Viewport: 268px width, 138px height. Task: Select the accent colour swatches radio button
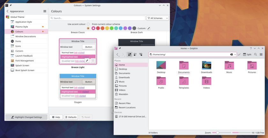[x=88, y=28]
